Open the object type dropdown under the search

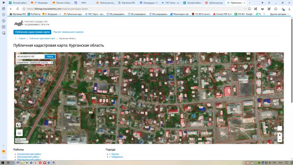click(x=41, y=62)
